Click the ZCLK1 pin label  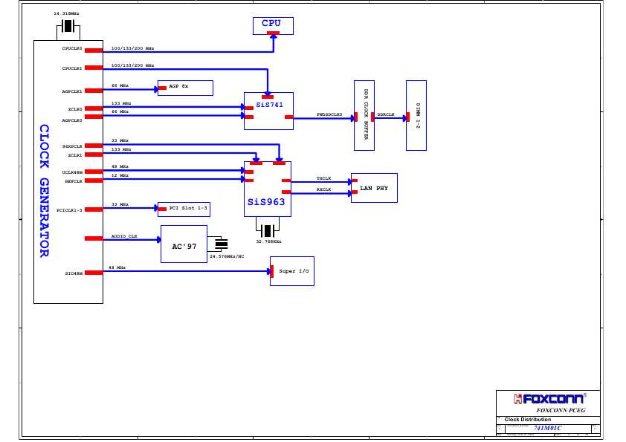click(75, 155)
